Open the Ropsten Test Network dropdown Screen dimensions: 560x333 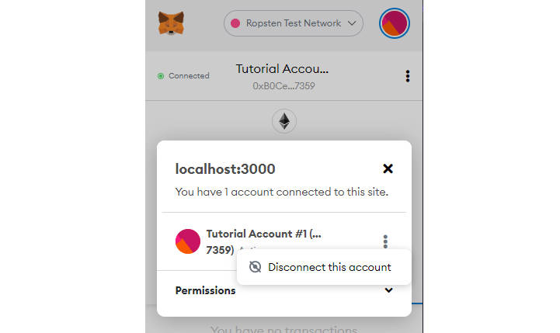pyautogui.click(x=293, y=23)
